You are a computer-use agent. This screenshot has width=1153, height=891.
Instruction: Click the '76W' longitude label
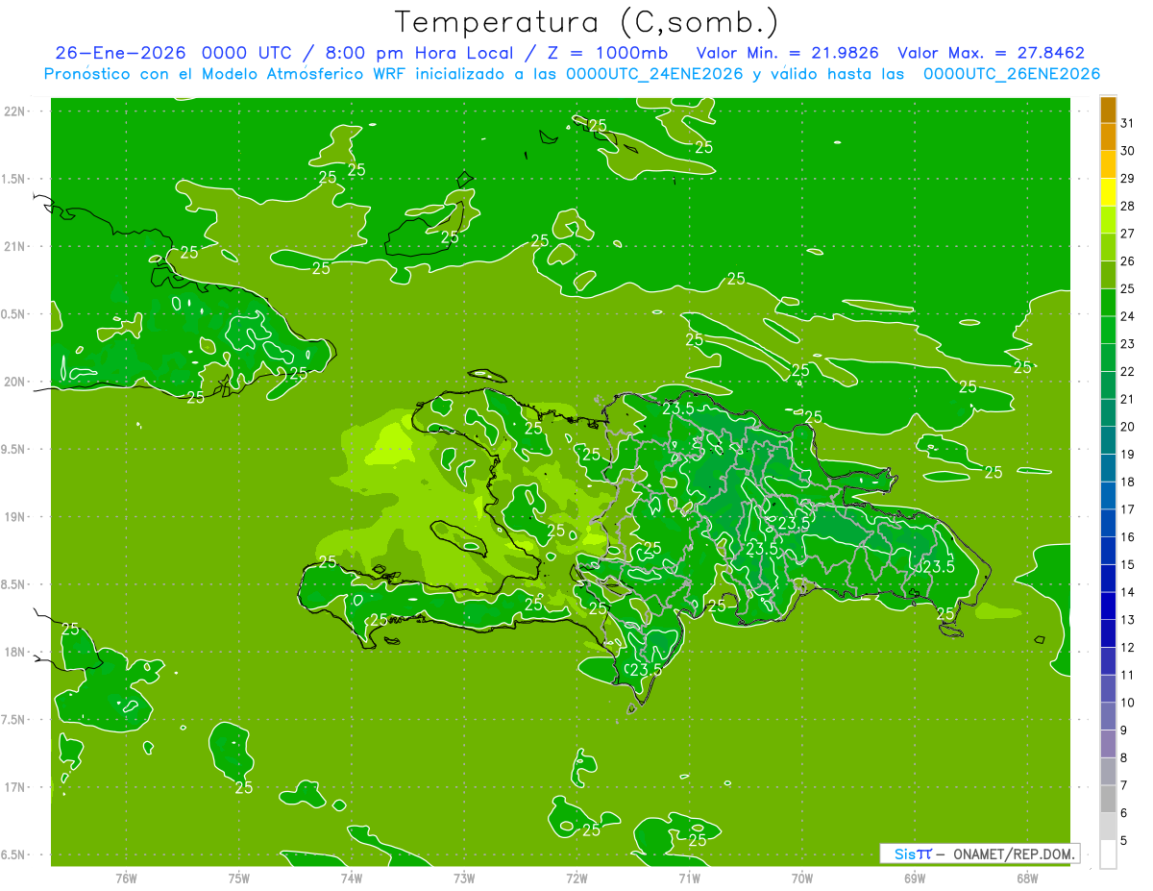[126, 878]
